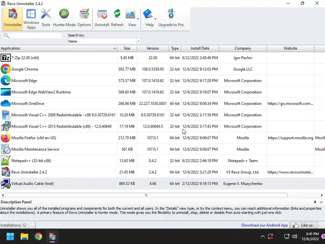The width and height of the screenshot is (325, 244).
Task: Activate Hunter Mode target icon
Action: (64, 14)
